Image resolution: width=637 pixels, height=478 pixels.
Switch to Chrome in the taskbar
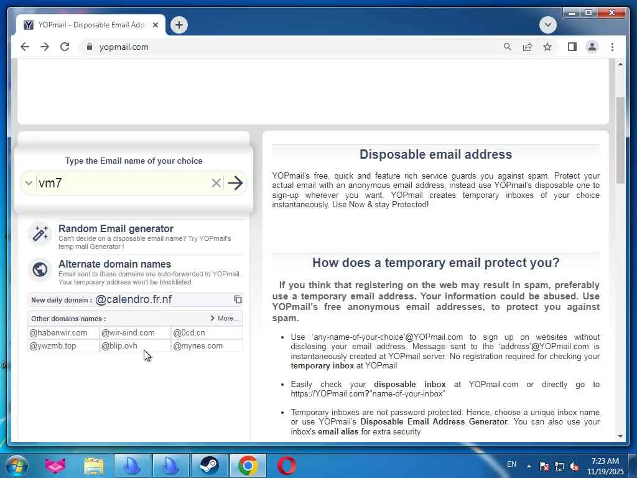tap(248, 466)
